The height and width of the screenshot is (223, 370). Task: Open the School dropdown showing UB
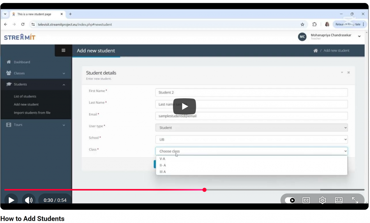coord(251,139)
